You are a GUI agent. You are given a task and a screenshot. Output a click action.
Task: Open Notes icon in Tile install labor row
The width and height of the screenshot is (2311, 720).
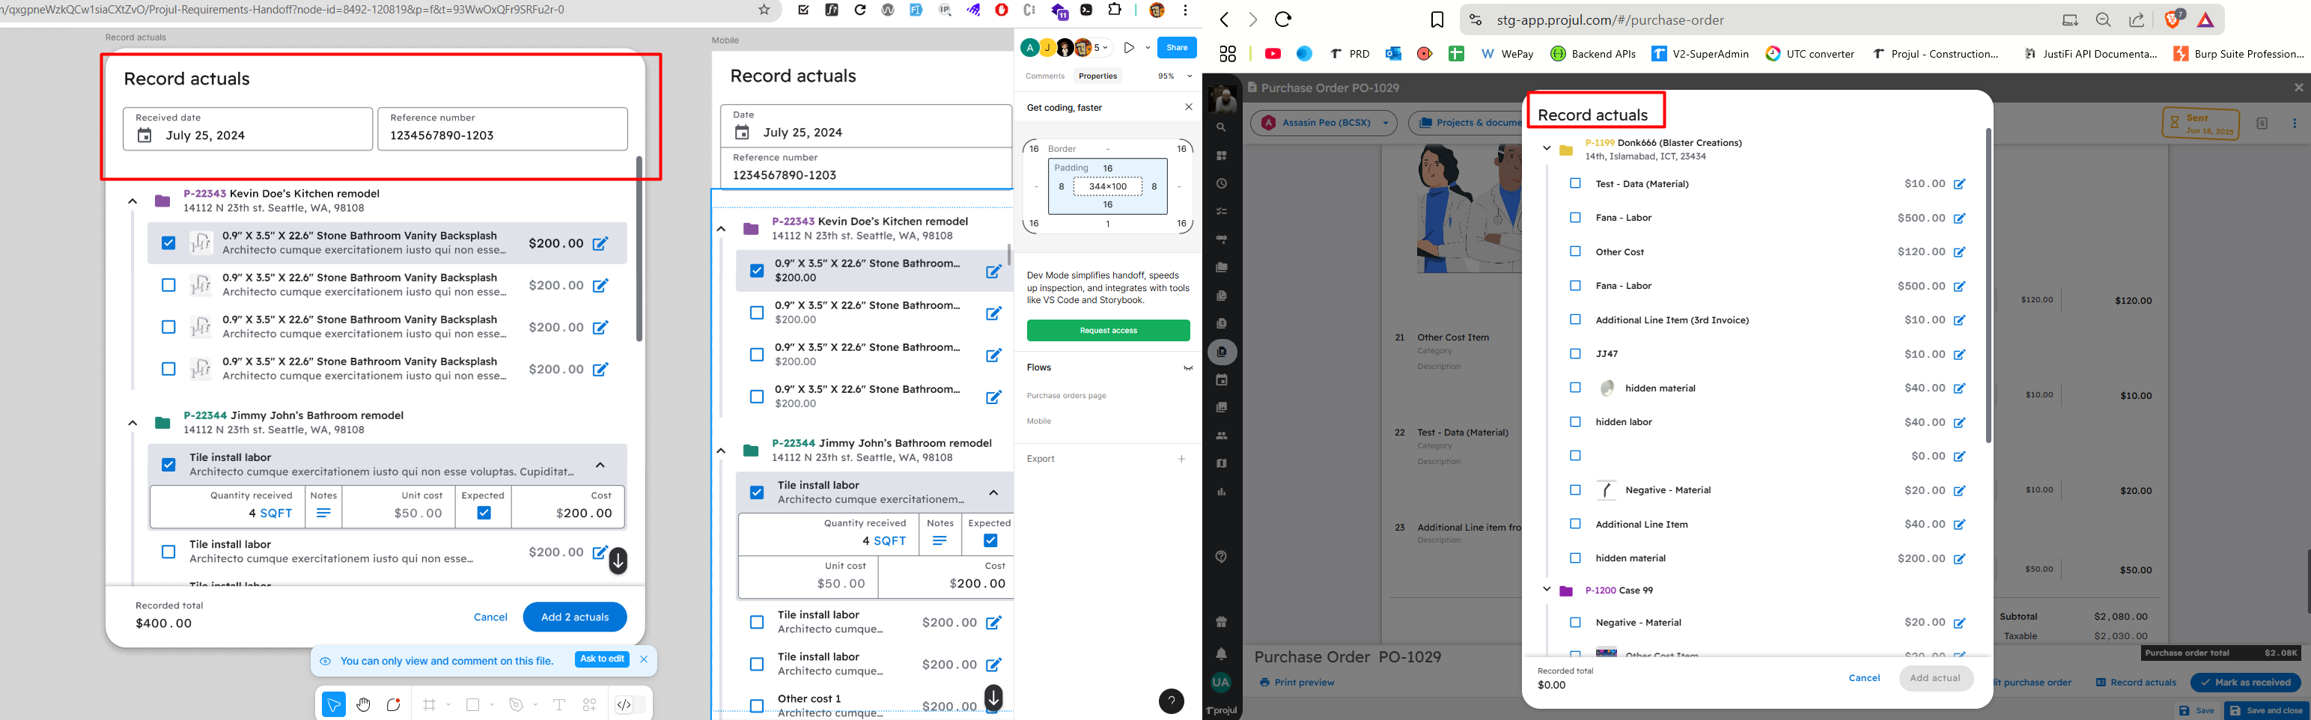click(x=323, y=513)
